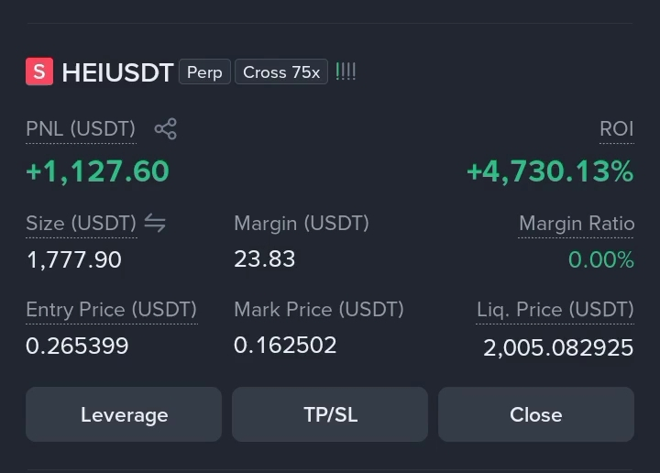Share PNL via the share icon
This screenshot has width=660, height=473.
pyautogui.click(x=165, y=128)
